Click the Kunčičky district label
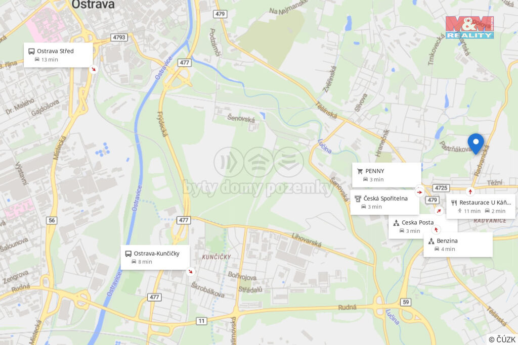The image size is (518, 345). pyautogui.click(x=217, y=257)
